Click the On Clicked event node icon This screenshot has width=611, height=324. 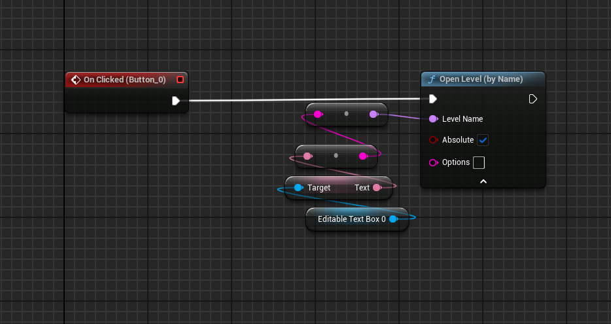(x=75, y=80)
